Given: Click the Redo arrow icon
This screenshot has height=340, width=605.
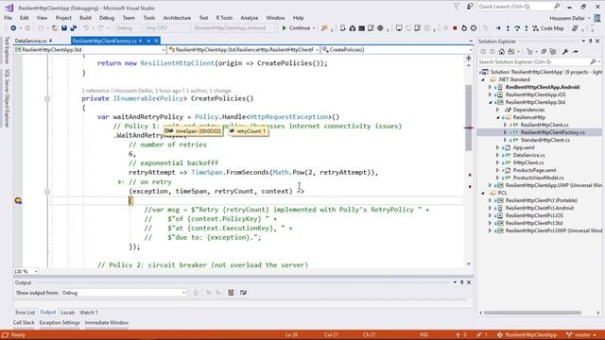Looking at the screenshot, I should 101,28.
